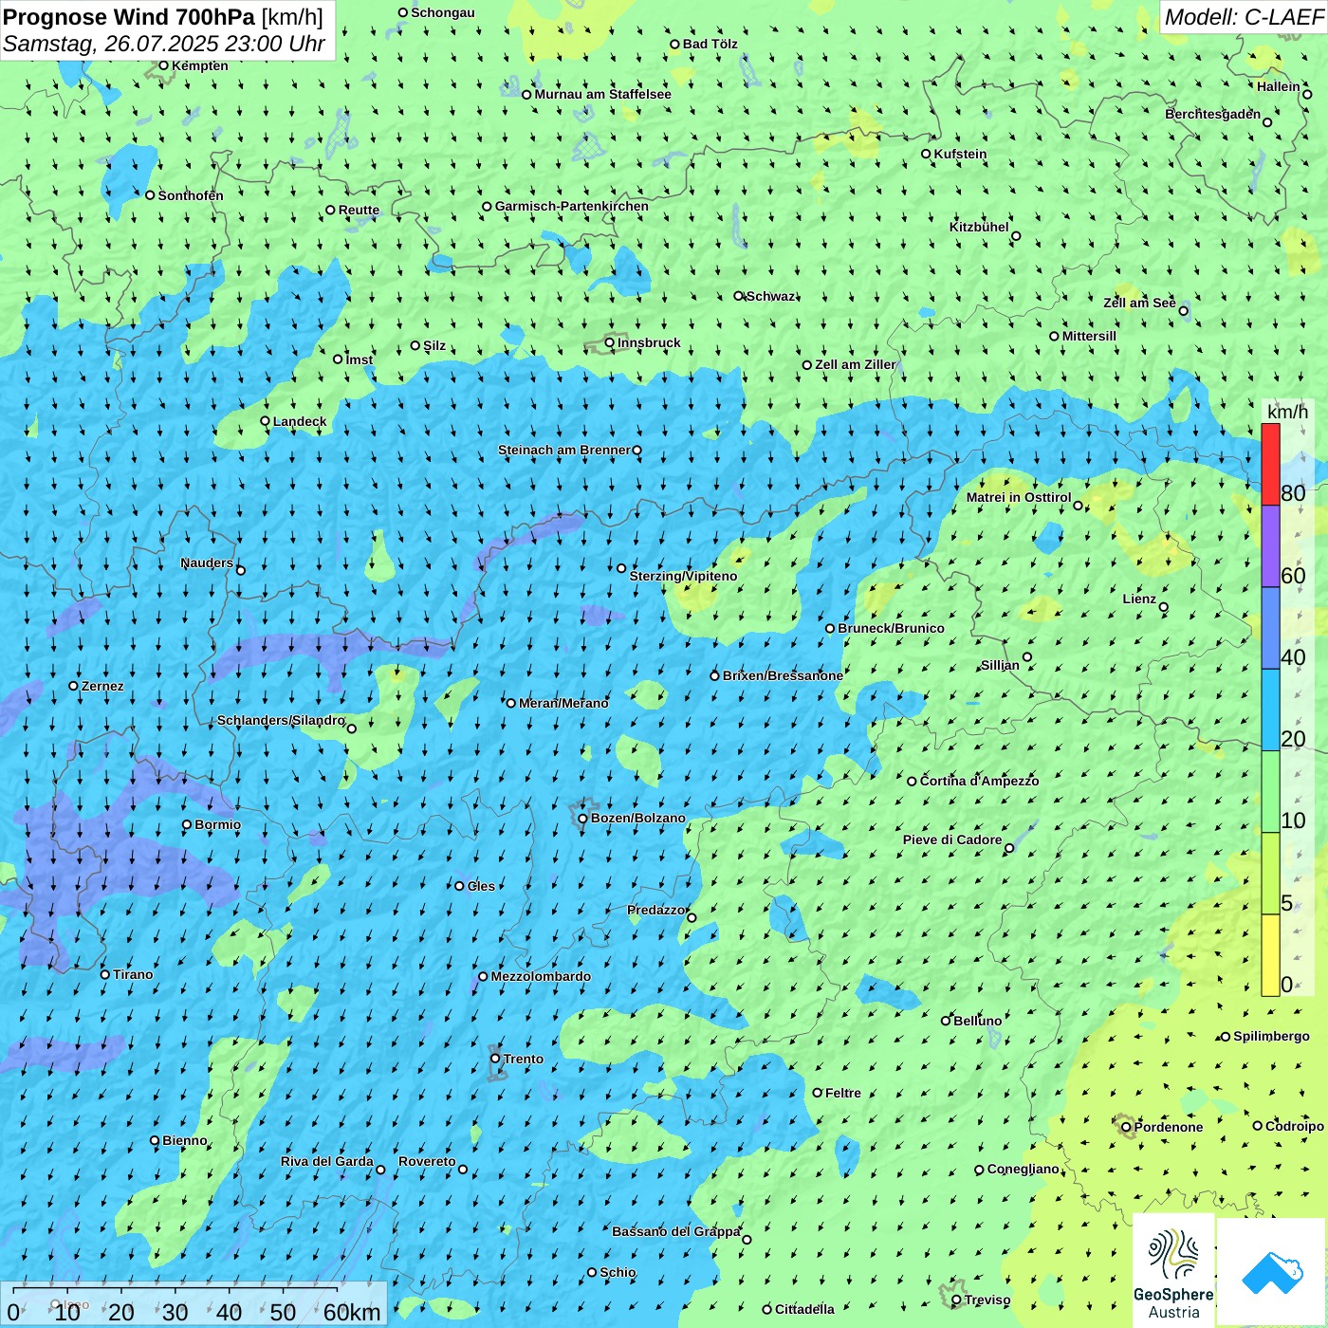Click the Lienz city marker
The width and height of the screenshot is (1328, 1328).
[x=1164, y=607]
